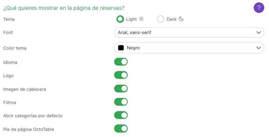Click the Pie de página OctoTable label

point(29,129)
